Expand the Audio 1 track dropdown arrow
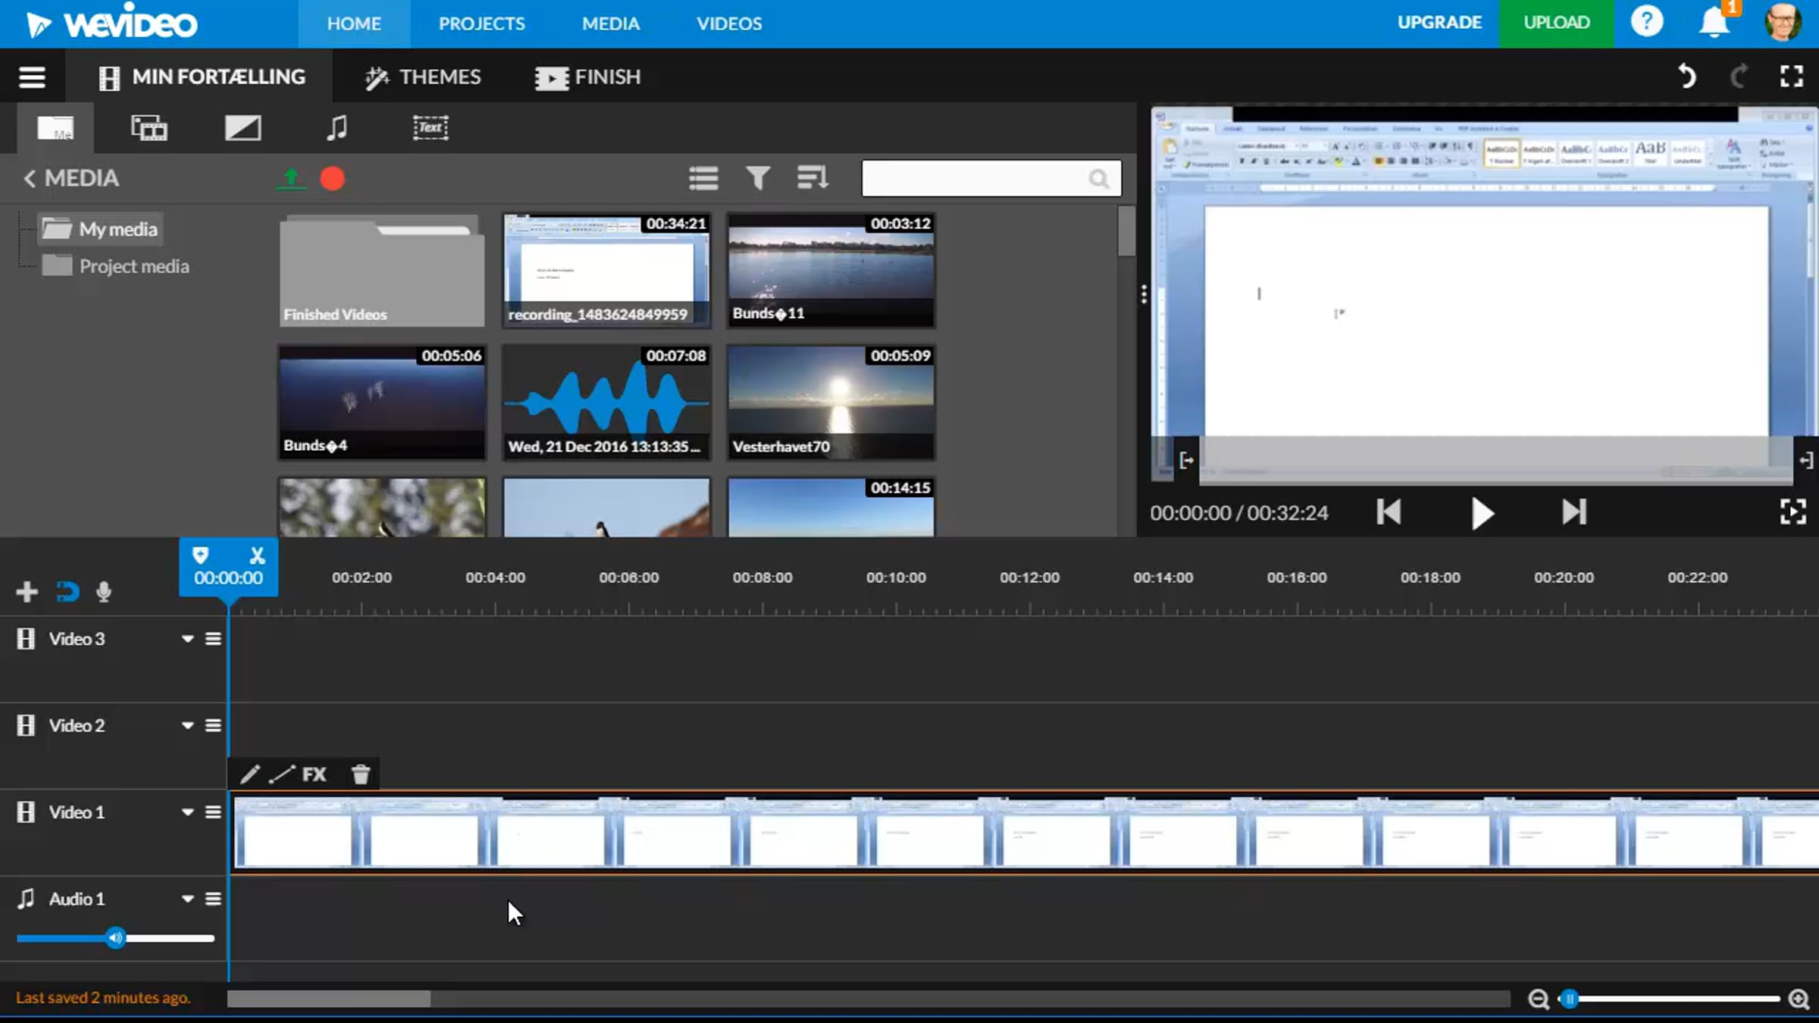The height and width of the screenshot is (1023, 1819). pos(187,899)
